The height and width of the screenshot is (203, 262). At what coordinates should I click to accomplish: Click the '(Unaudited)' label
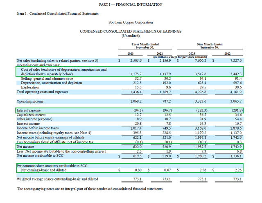click(x=131, y=36)
